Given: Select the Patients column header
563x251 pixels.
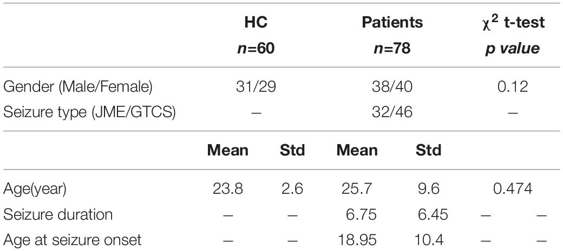Looking at the screenshot, I should click(392, 23).
